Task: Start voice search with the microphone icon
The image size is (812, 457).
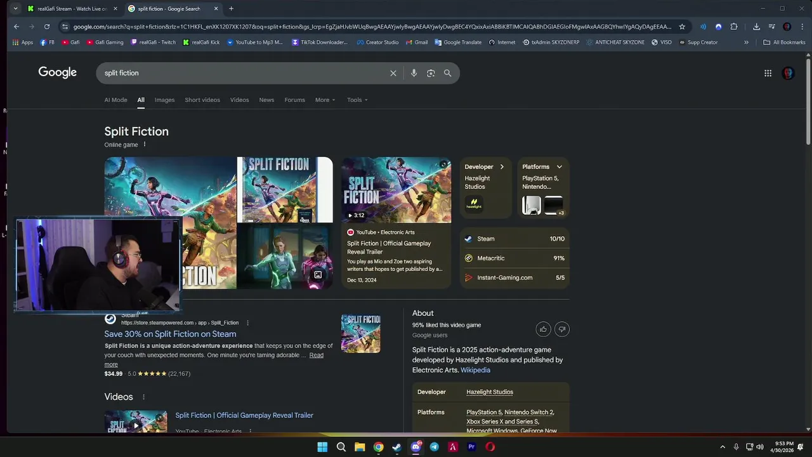Action: coord(414,73)
